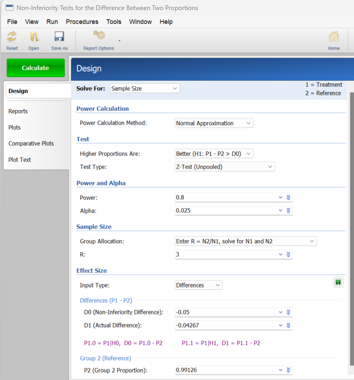This screenshot has width=354, height=380.
Task: Click the Reset toolbar icon
Action: click(x=12, y=37)
